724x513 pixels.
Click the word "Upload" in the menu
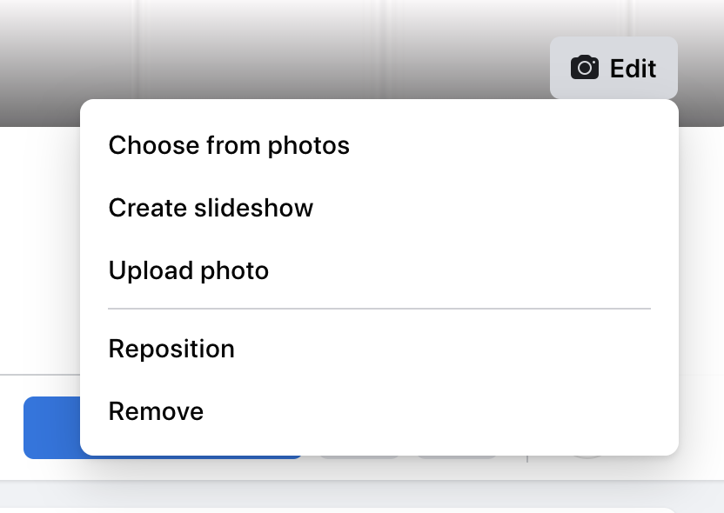[x=142, y=270]
